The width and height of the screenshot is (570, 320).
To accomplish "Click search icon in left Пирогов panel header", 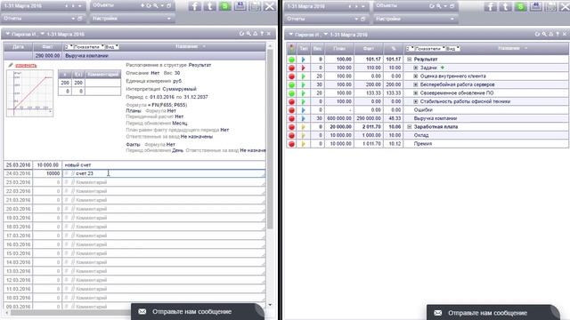I will click(248, 34).
